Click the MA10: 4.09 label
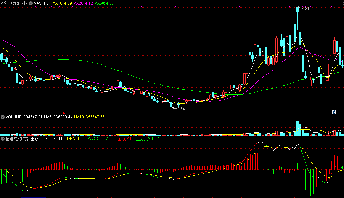The width and height of the screenshot is (344, 198). coord(62,3)
